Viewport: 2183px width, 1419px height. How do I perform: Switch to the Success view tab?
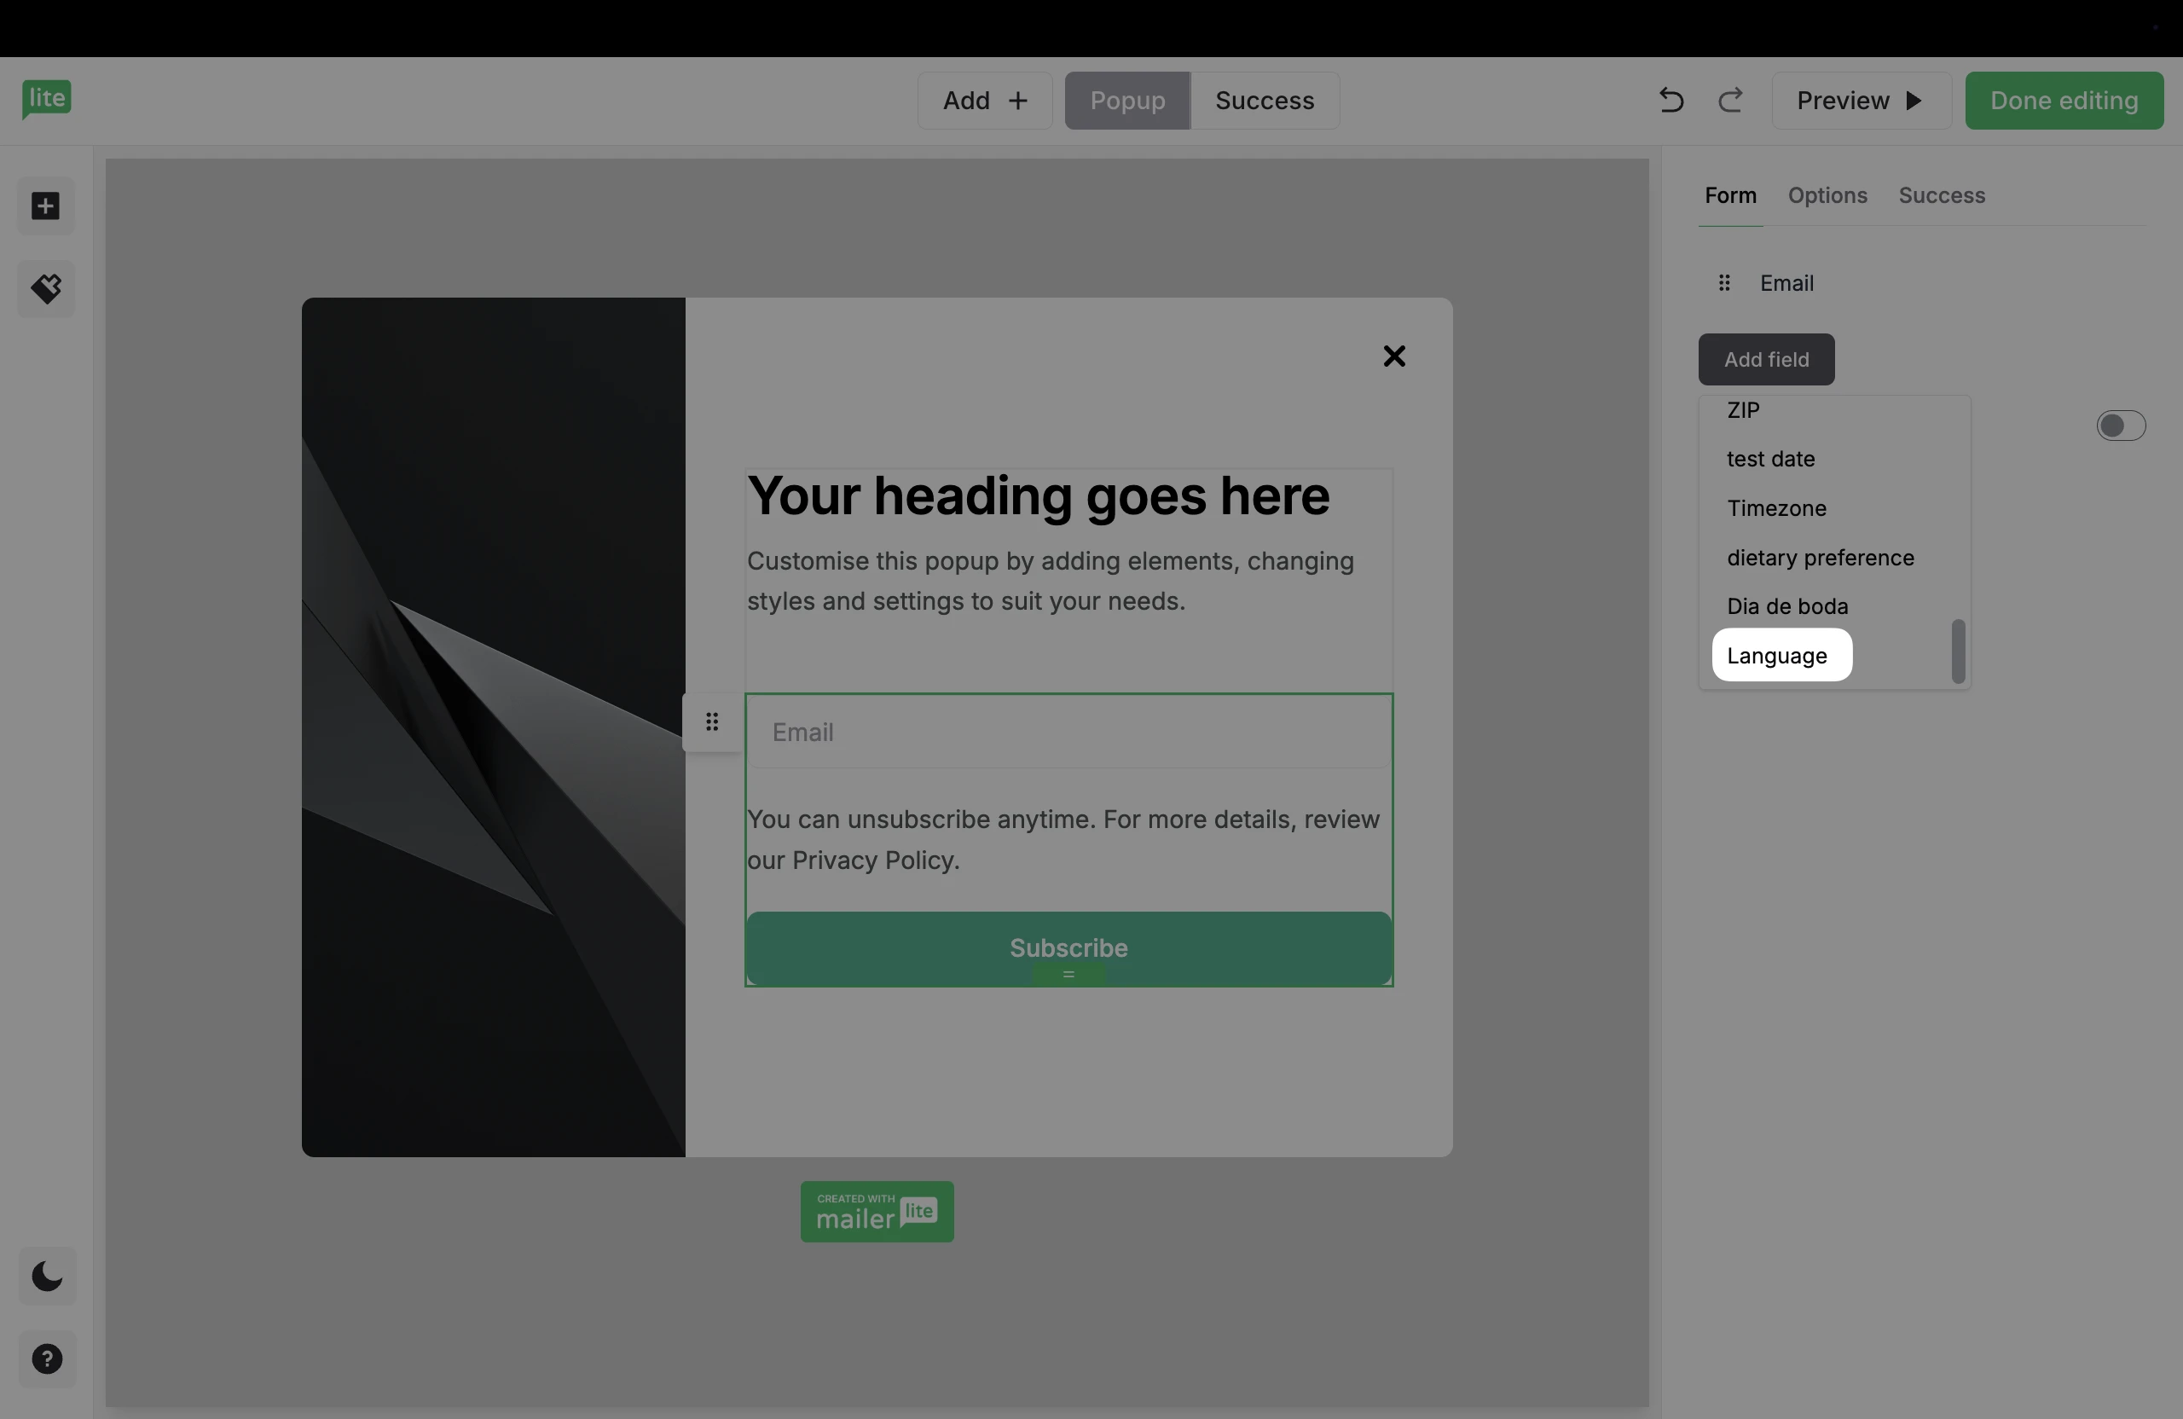tap(1264, 100)
